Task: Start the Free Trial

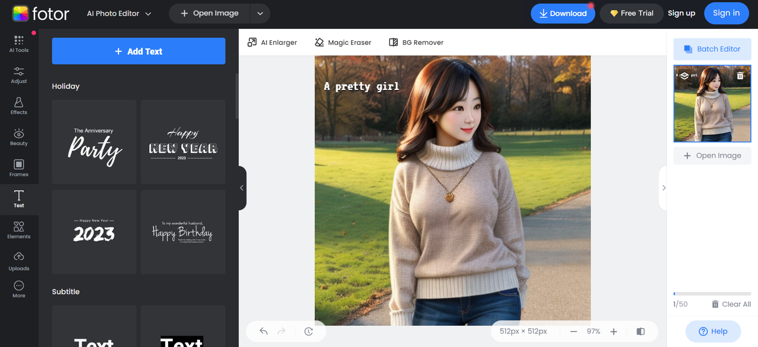Action: pos(631,13)
